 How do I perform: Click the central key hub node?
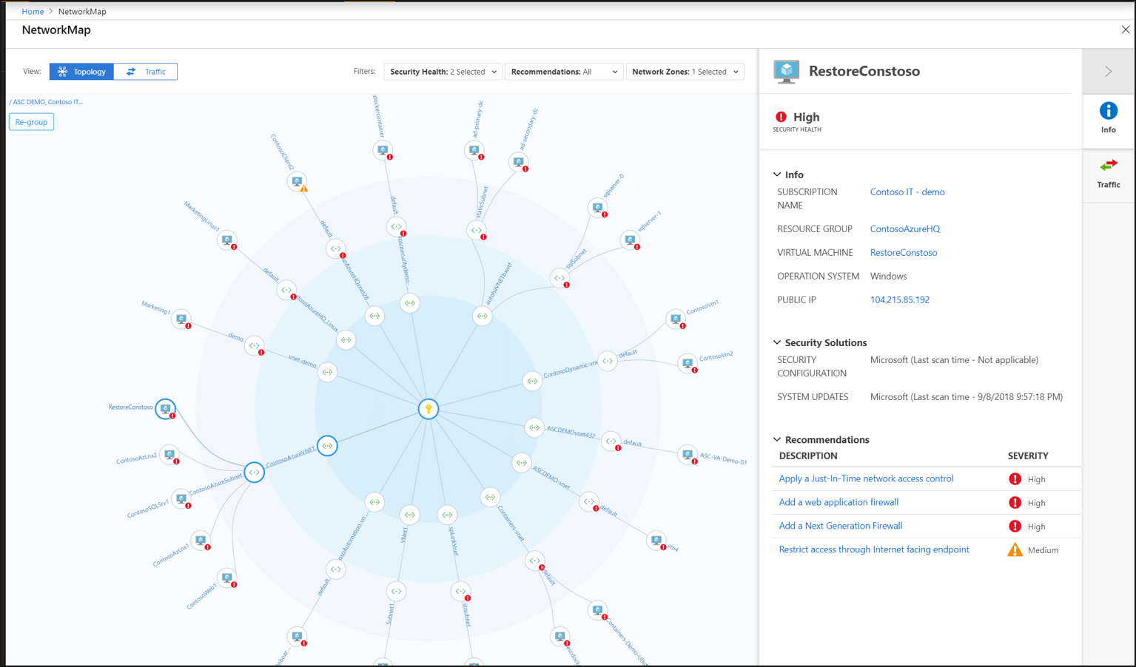[x=428, y=409]
